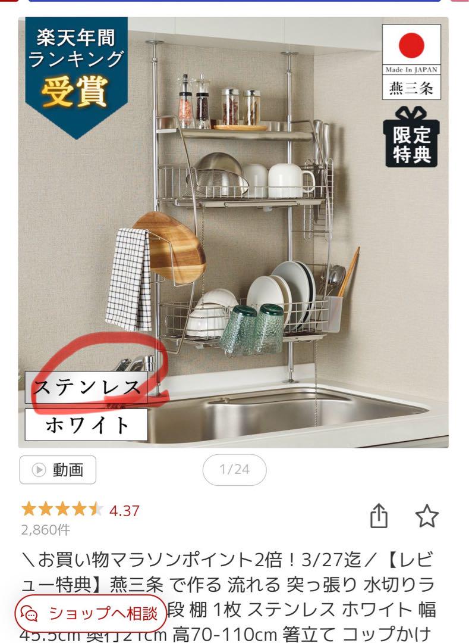Open the 動画 video button
This screenshot has height=643, width=469.
point(58,470)
